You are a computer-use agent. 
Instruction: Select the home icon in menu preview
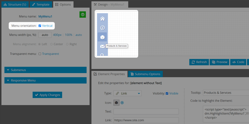click(102, 19)
